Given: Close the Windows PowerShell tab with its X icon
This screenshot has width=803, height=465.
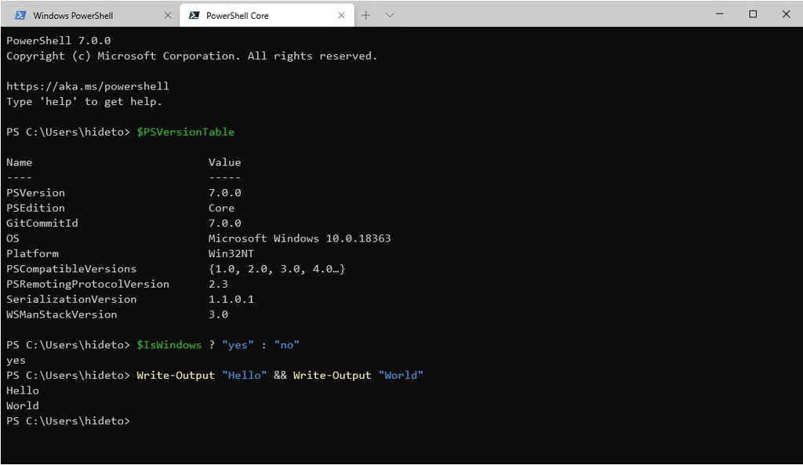Looking at the screenshot, I should (167, 14).
